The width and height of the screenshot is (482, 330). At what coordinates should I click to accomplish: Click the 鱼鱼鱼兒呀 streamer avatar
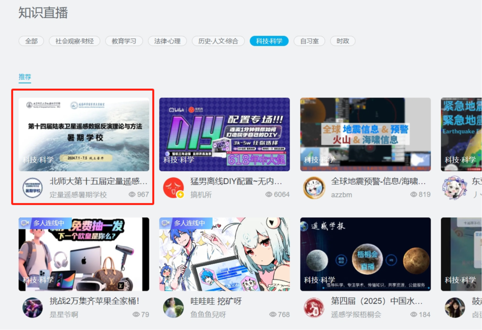[173, 307]
